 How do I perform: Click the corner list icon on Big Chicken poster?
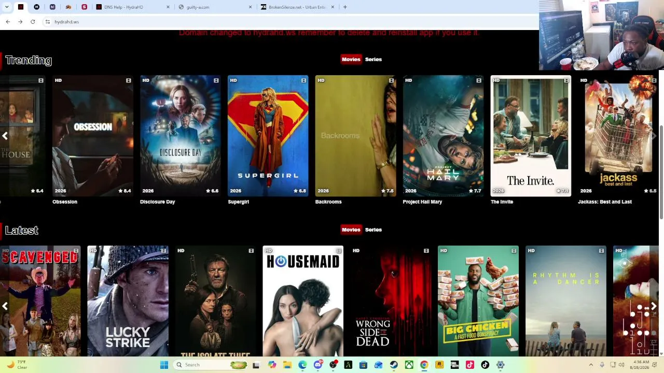[514, 251]
